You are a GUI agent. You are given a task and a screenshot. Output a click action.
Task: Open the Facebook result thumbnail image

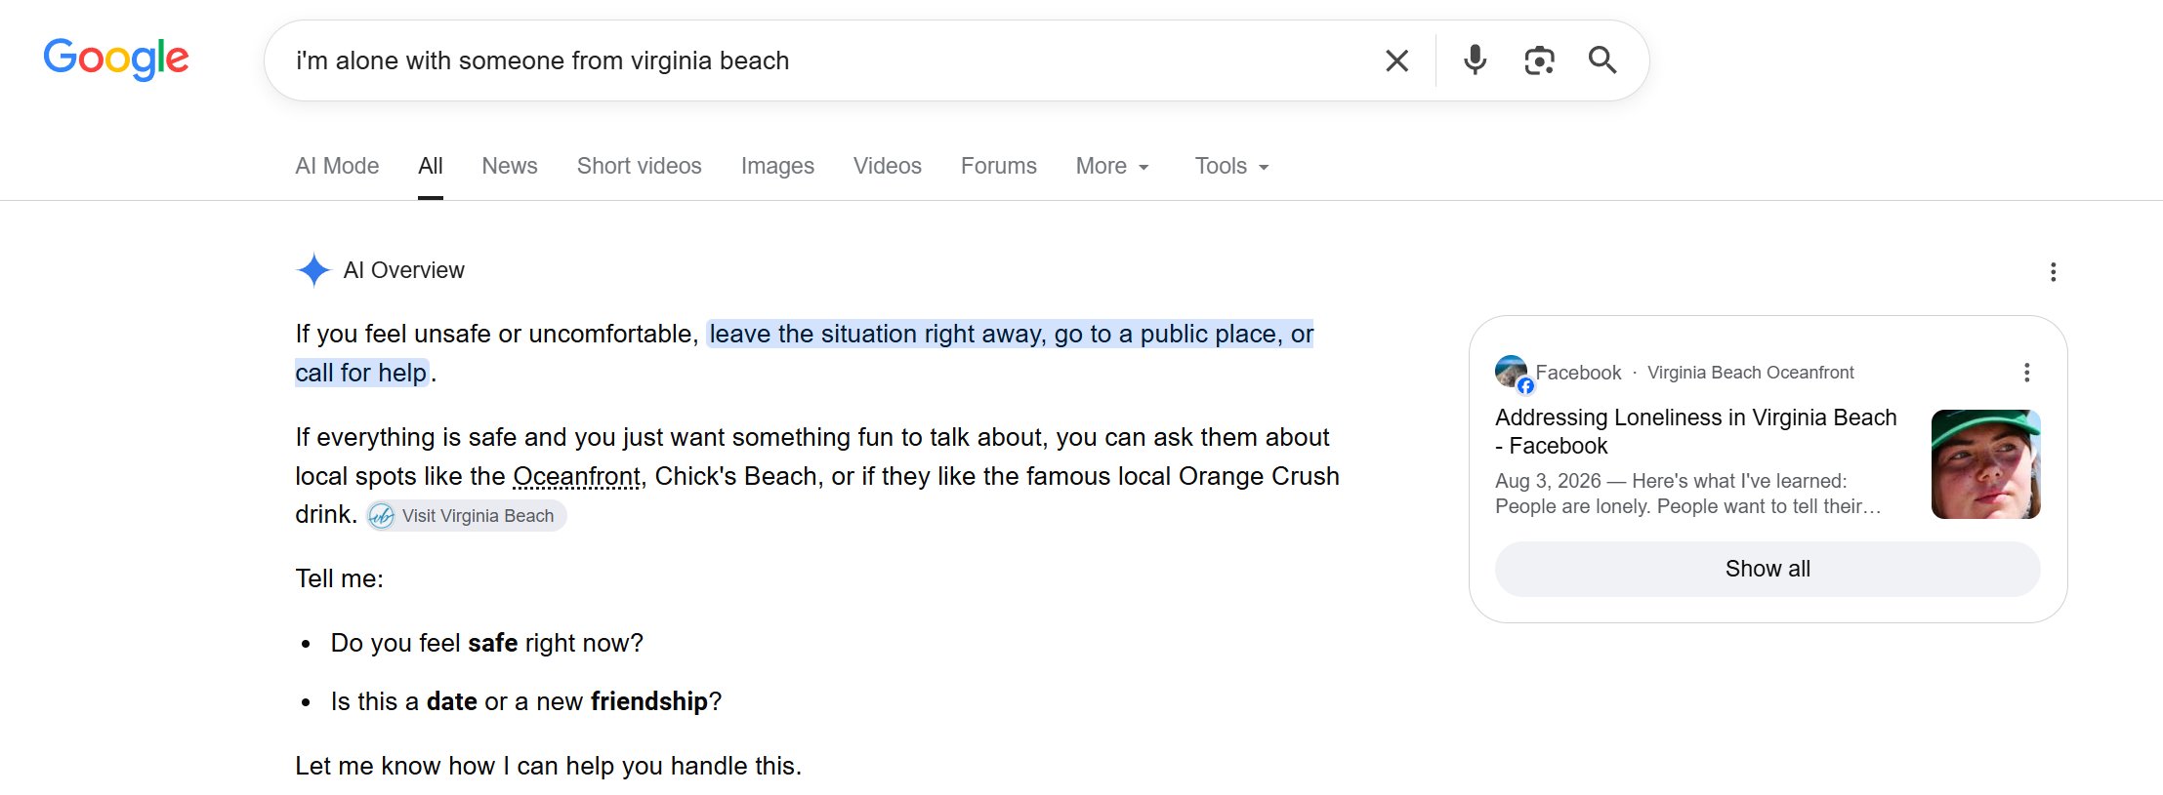1986,464
